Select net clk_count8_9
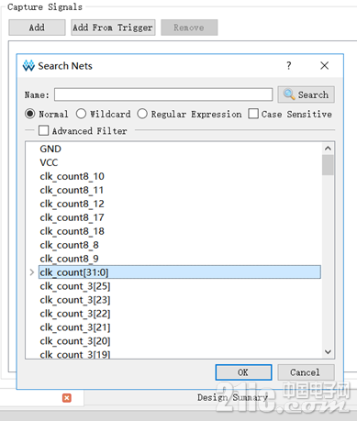357x421 pixels. pyautogui.click(x=70, y=259)
